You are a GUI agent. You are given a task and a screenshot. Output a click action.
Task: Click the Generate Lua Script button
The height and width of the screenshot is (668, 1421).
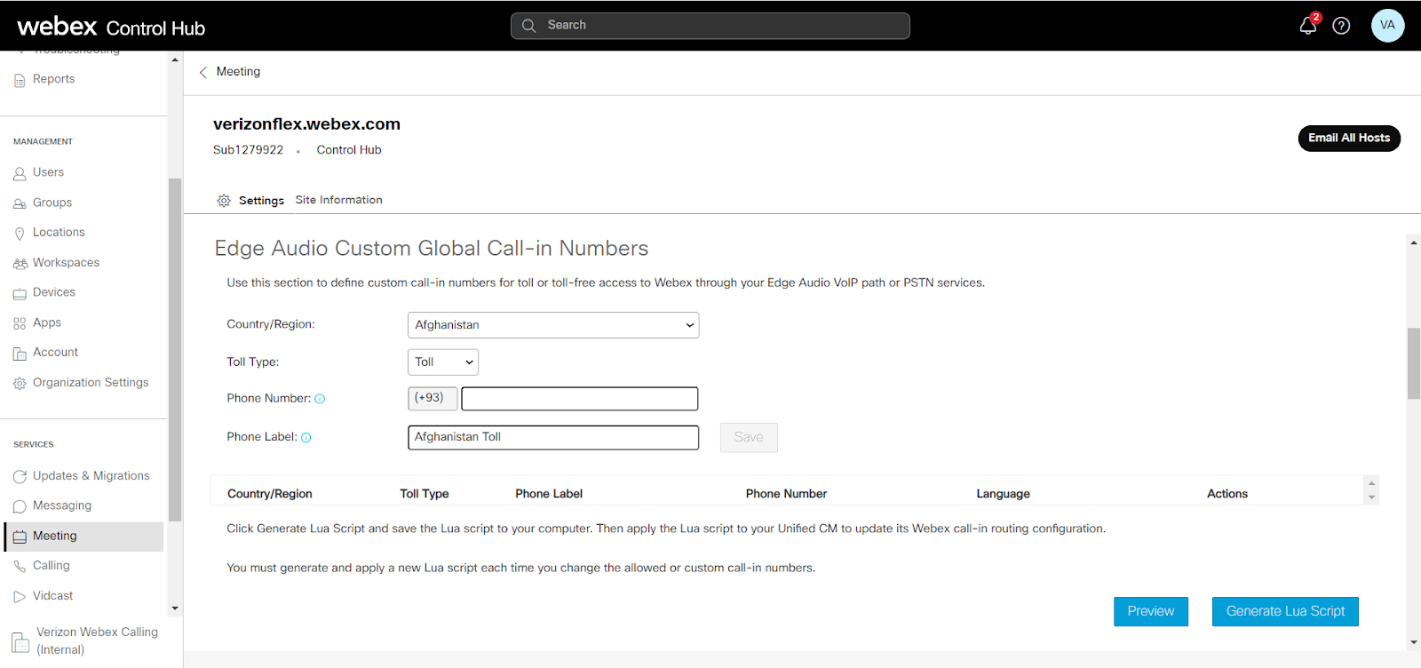click(x=1285, y=611)
